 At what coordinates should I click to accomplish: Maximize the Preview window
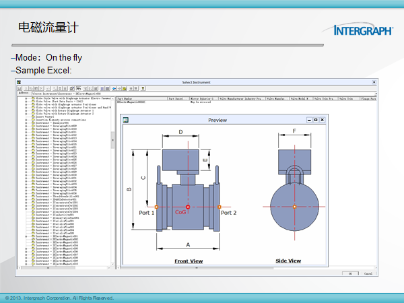(316, 120)
